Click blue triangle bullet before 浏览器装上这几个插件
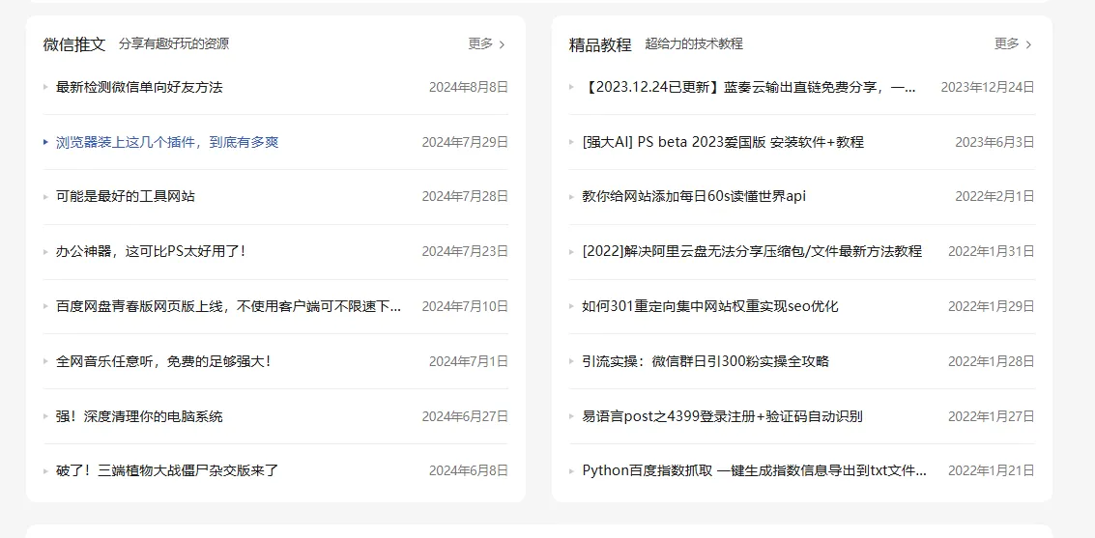Screen dimensions: 1095x538 [x=45, y=142]
